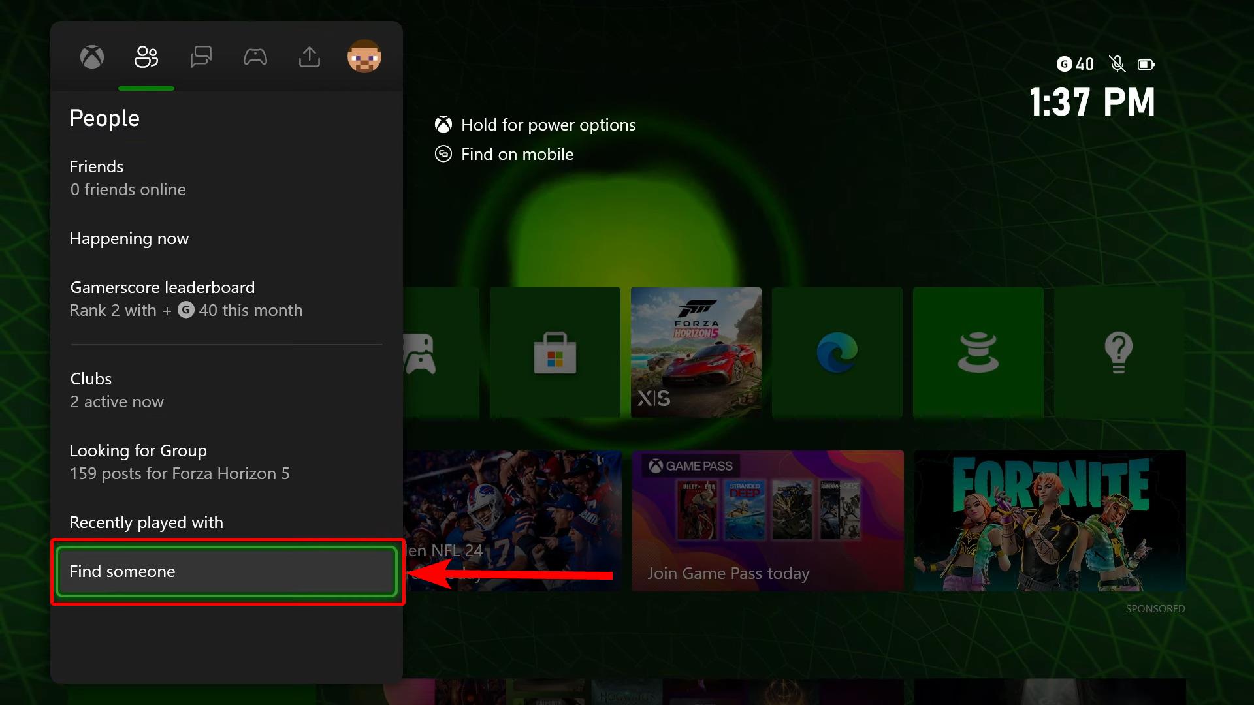This screenshot has width=1254, height=705.
Task: Launch Forza Horizon 5 game tile
Action: click(696, 352)
